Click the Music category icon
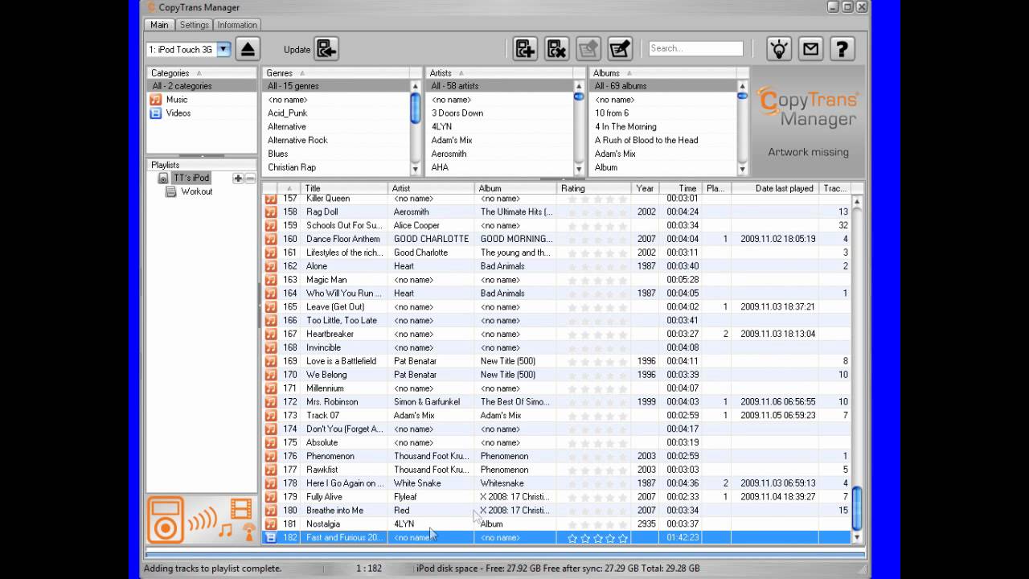Viewport: 1029px width, 579px height. (x=156, y=100)
